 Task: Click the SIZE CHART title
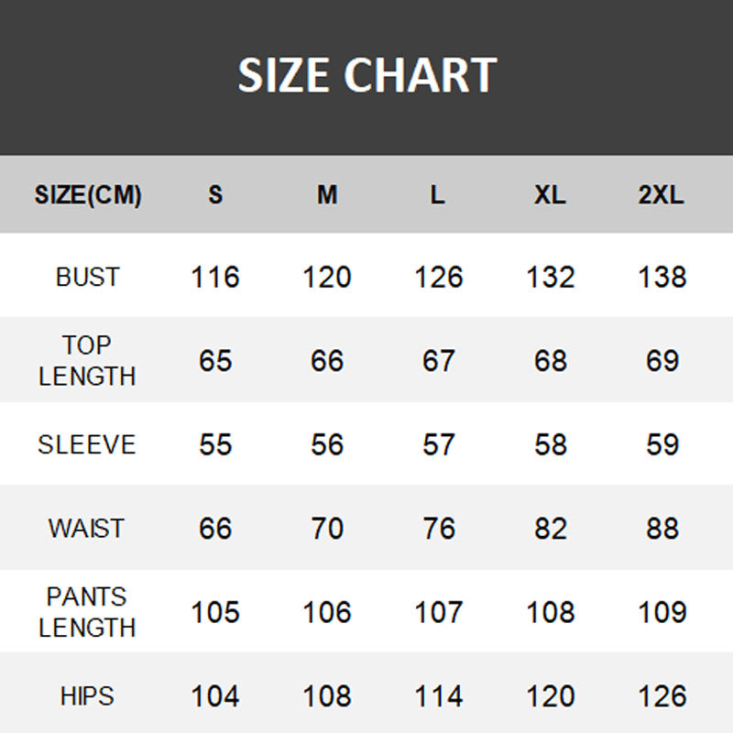click(x=366, y=75)
